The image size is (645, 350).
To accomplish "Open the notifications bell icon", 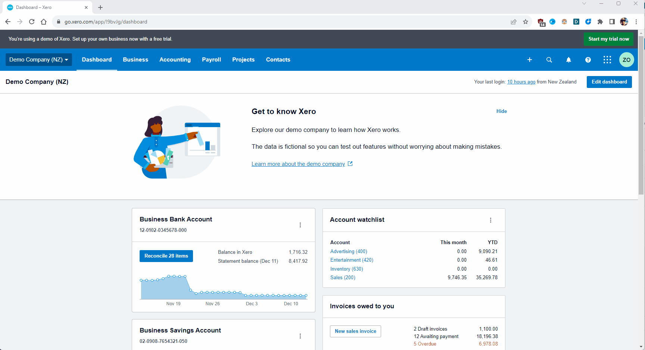I will pos(568,60).
